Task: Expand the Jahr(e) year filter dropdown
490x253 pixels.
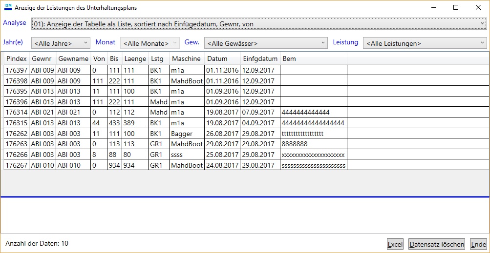Action: pos(61,43)
